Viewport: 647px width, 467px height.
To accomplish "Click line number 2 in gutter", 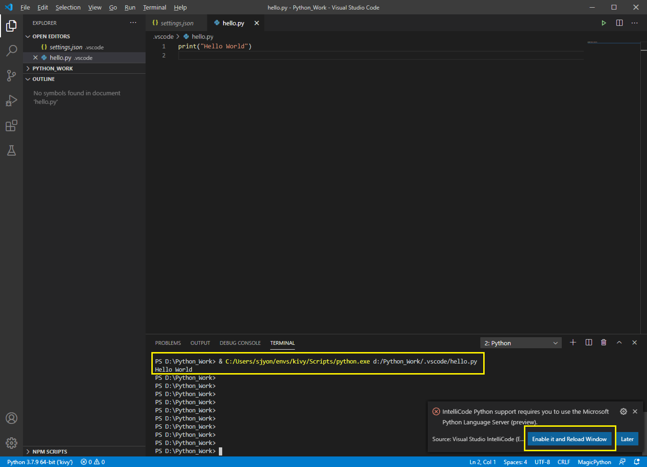I will (x=164, y=56).
